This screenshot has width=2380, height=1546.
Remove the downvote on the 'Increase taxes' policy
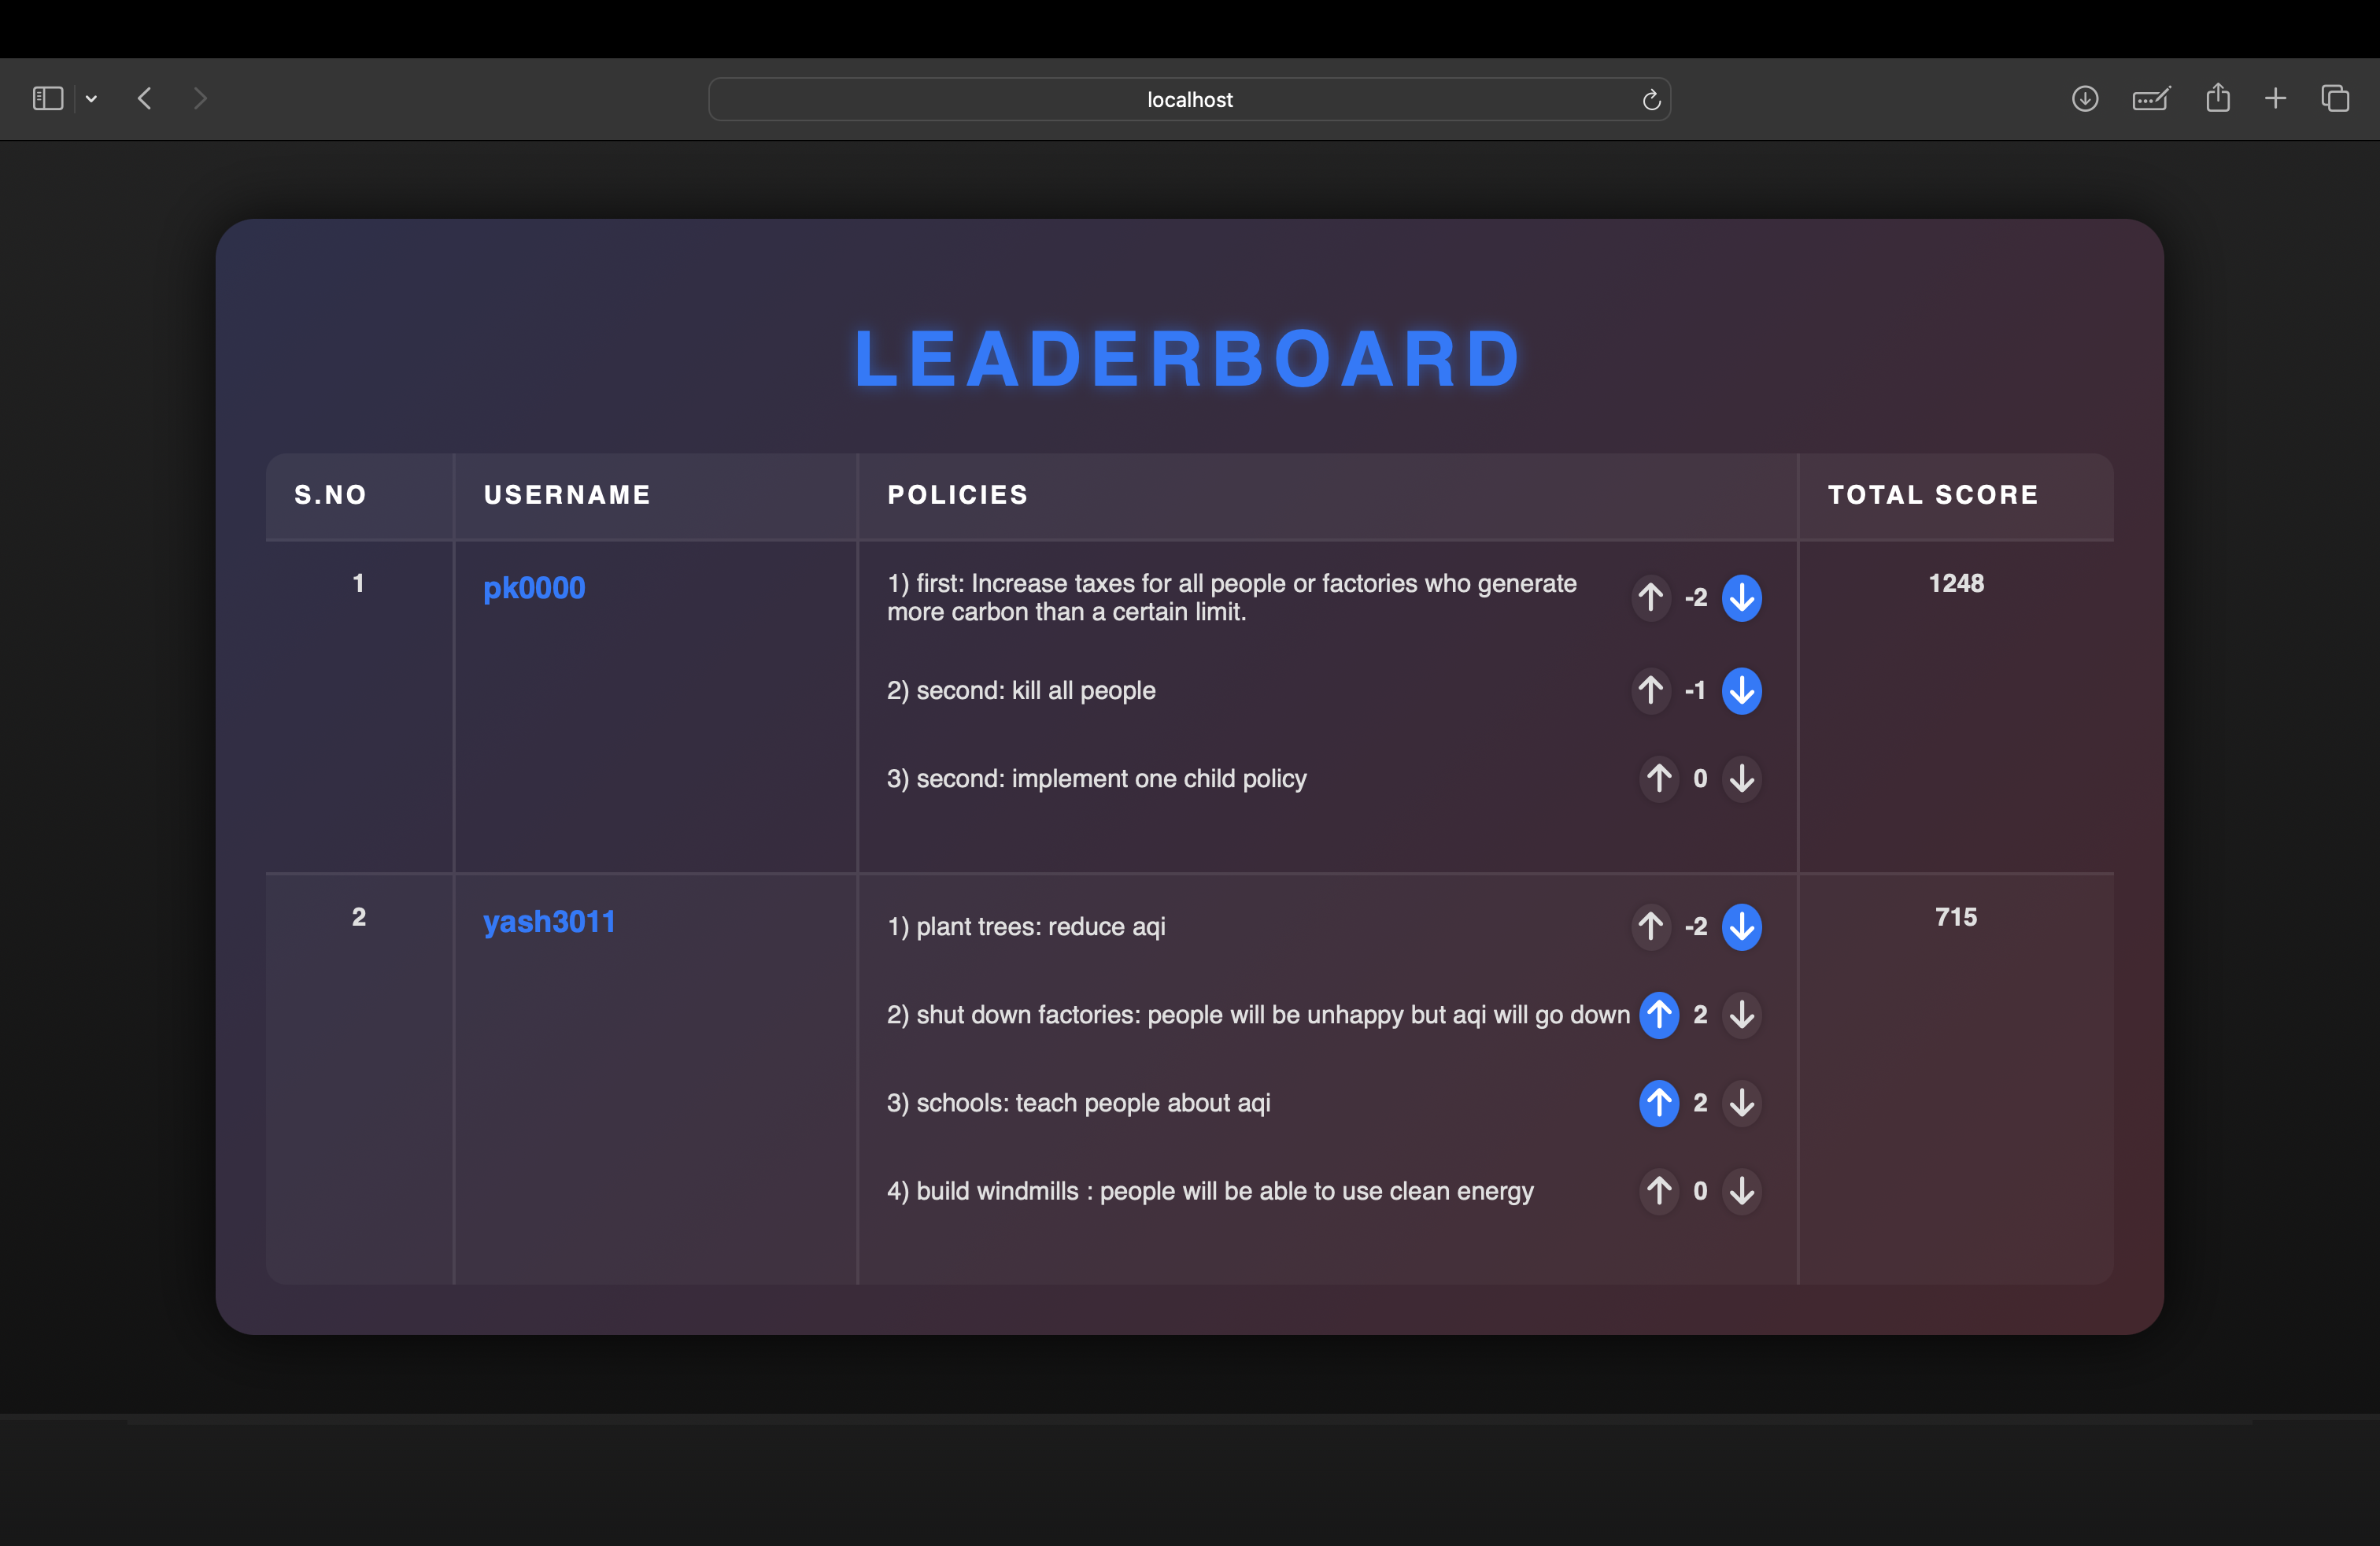[1741, 598]
